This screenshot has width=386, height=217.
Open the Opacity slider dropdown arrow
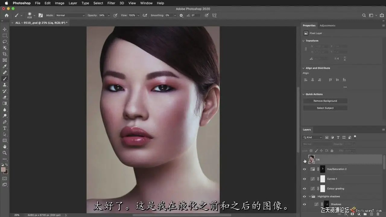click(x=109, y=15)
